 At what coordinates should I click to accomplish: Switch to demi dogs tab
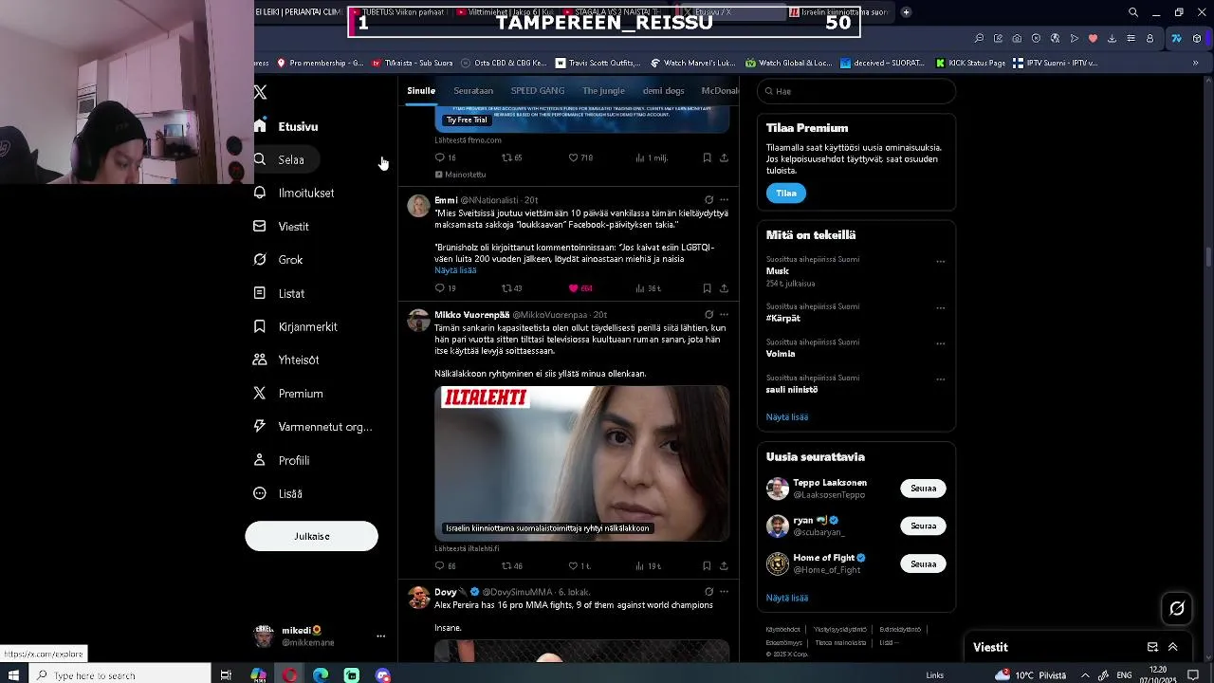(663, 91)
